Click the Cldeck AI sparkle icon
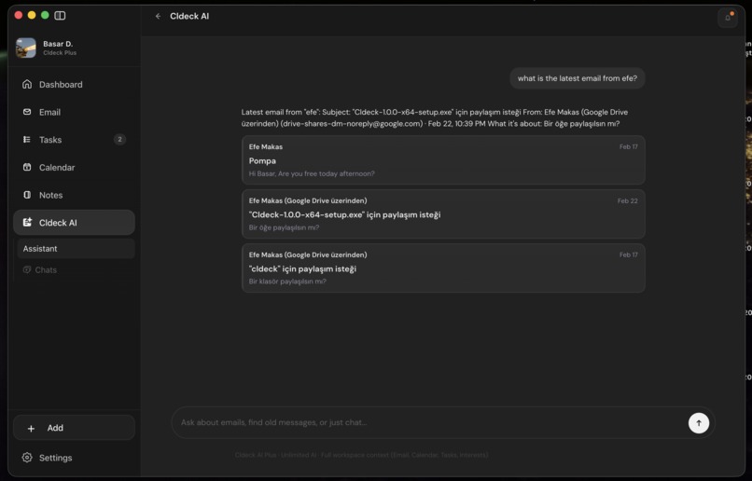Image resolution: width=752 pixels, height=481 pixels. coord(27,222)
